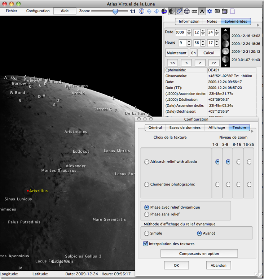Click the blank page icon in toolbar
The height and width of the screenshot is (279, 264).
[x=232, y=11]
